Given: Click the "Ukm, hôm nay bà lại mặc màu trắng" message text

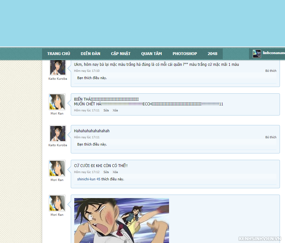Looking at the screenshot, I should pos(156,65).
